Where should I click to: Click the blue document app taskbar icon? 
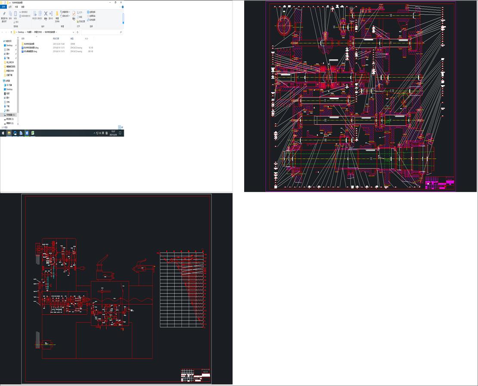[21, 133]
